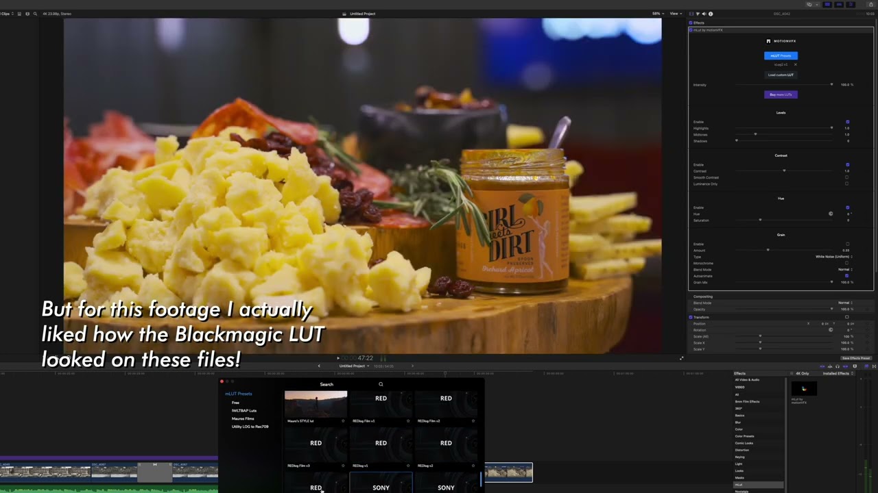Favorite the REDlog v2 star
This screenshot has height=493, width=878.
(x=473, y=466)
